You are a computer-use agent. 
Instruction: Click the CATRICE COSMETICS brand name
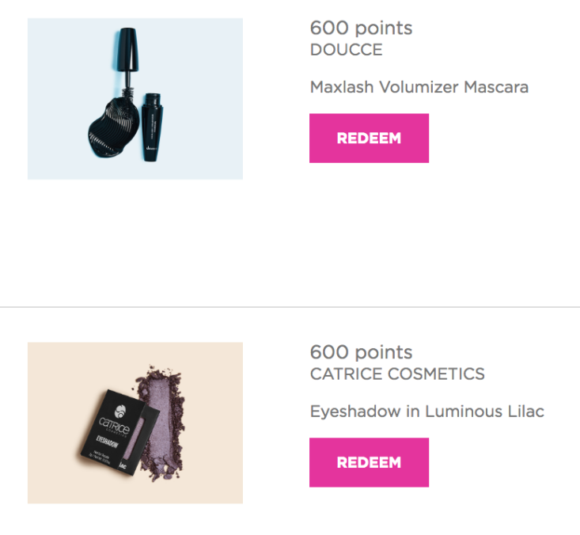pos(397,374)
